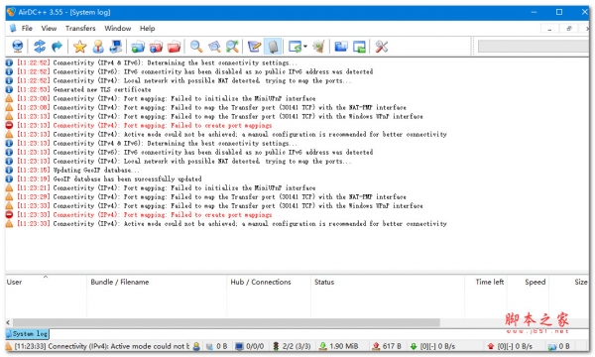Click the transfer list horizontal scrollbar thumb
The height and width of the screenshot is (357, 595).
click(226, 322)
